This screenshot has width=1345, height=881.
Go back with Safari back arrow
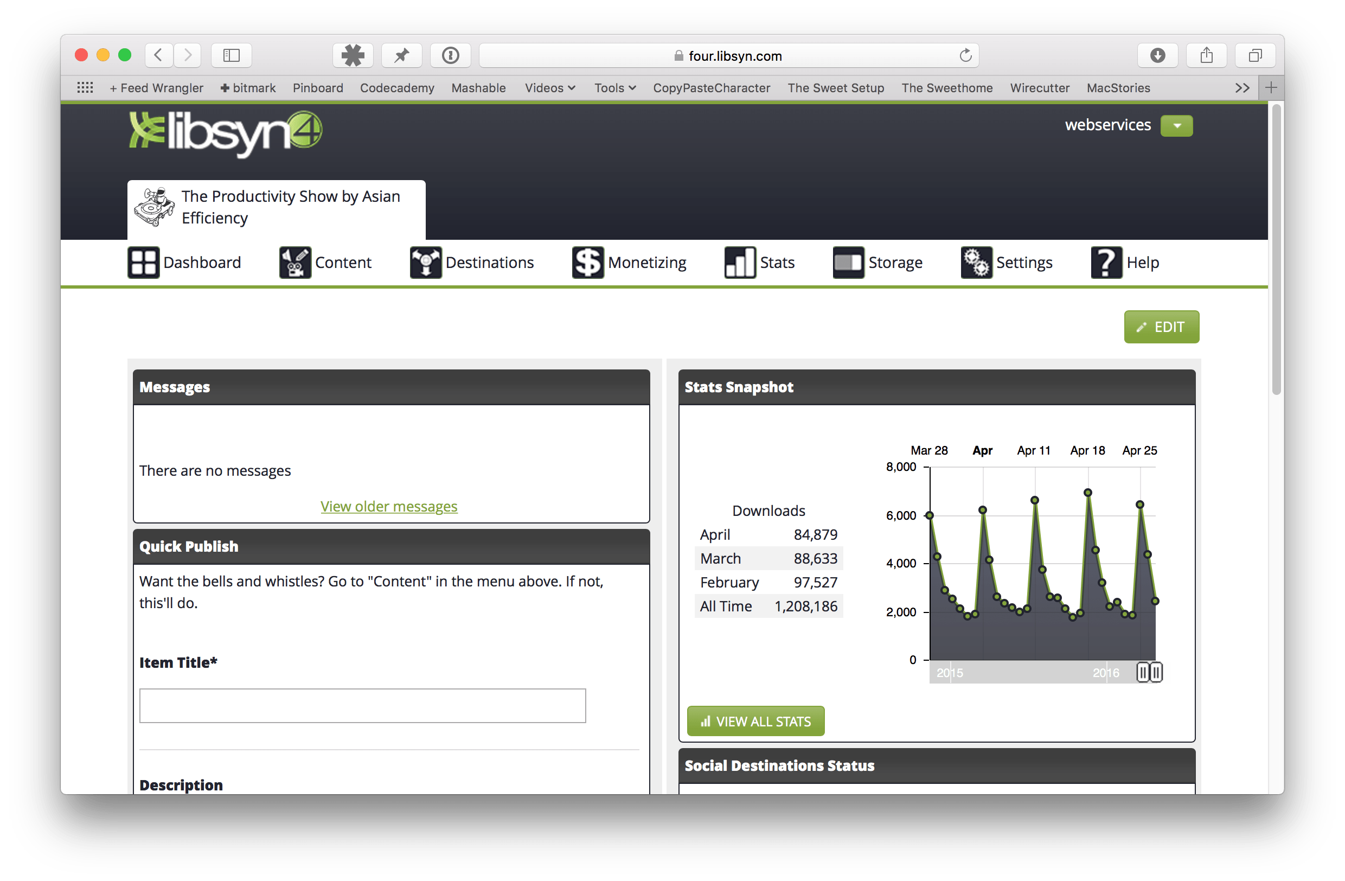(x=159, y=55)
